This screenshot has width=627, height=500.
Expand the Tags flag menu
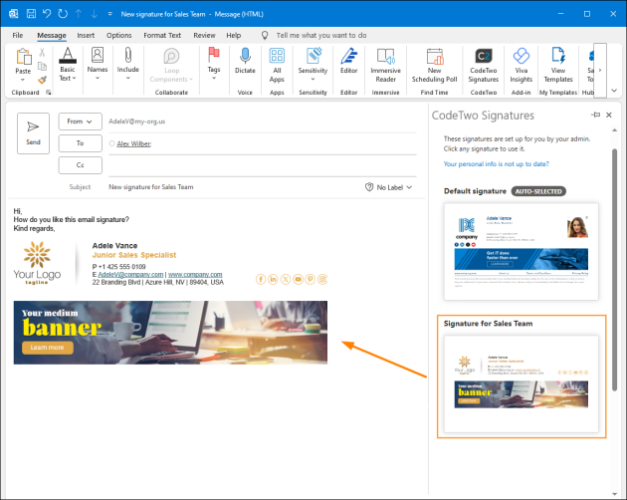point(214,64)
